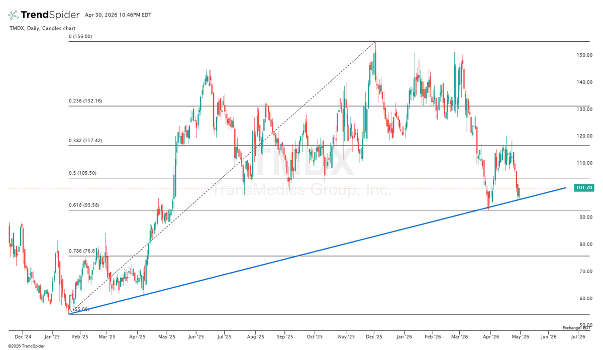Viewport: 603px width, 350px height.
Task: Select the Fibonacci label 0.236 (132.16)
Action: 85,101
